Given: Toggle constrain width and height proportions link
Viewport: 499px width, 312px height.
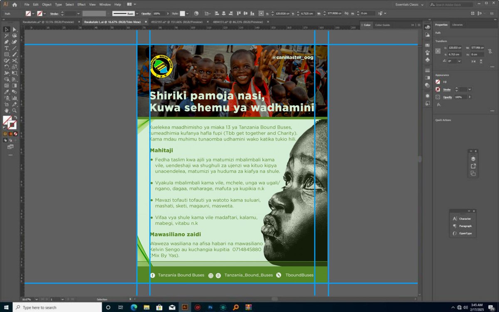Looking at the screenshot, I should coord(490,51).
